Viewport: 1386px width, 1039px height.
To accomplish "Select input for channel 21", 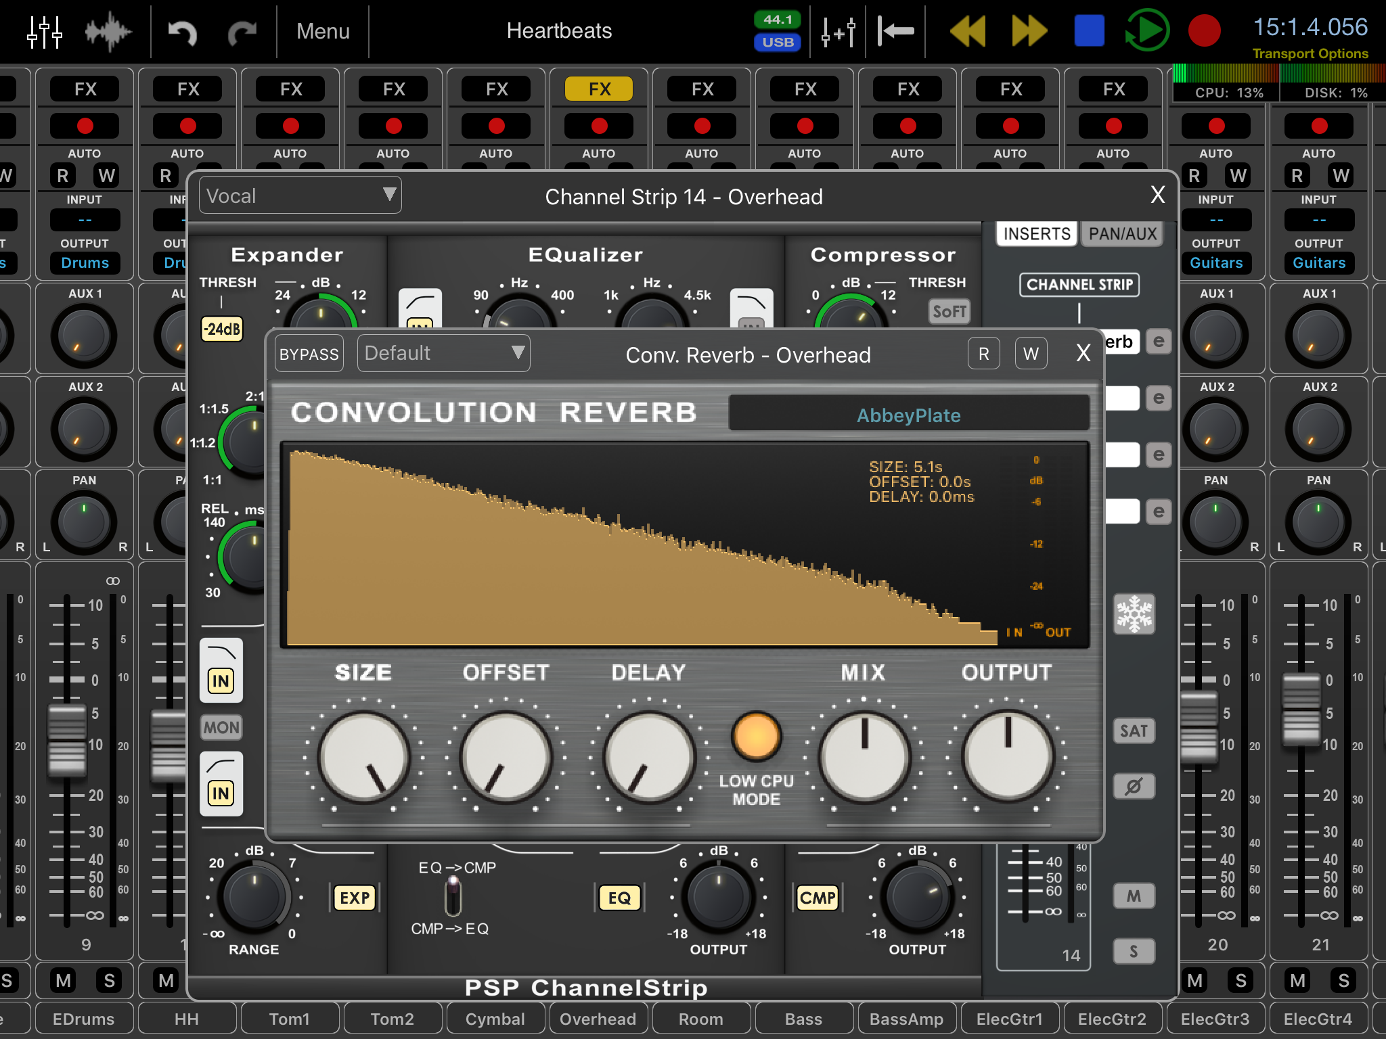I will (x=1319, y=220).
